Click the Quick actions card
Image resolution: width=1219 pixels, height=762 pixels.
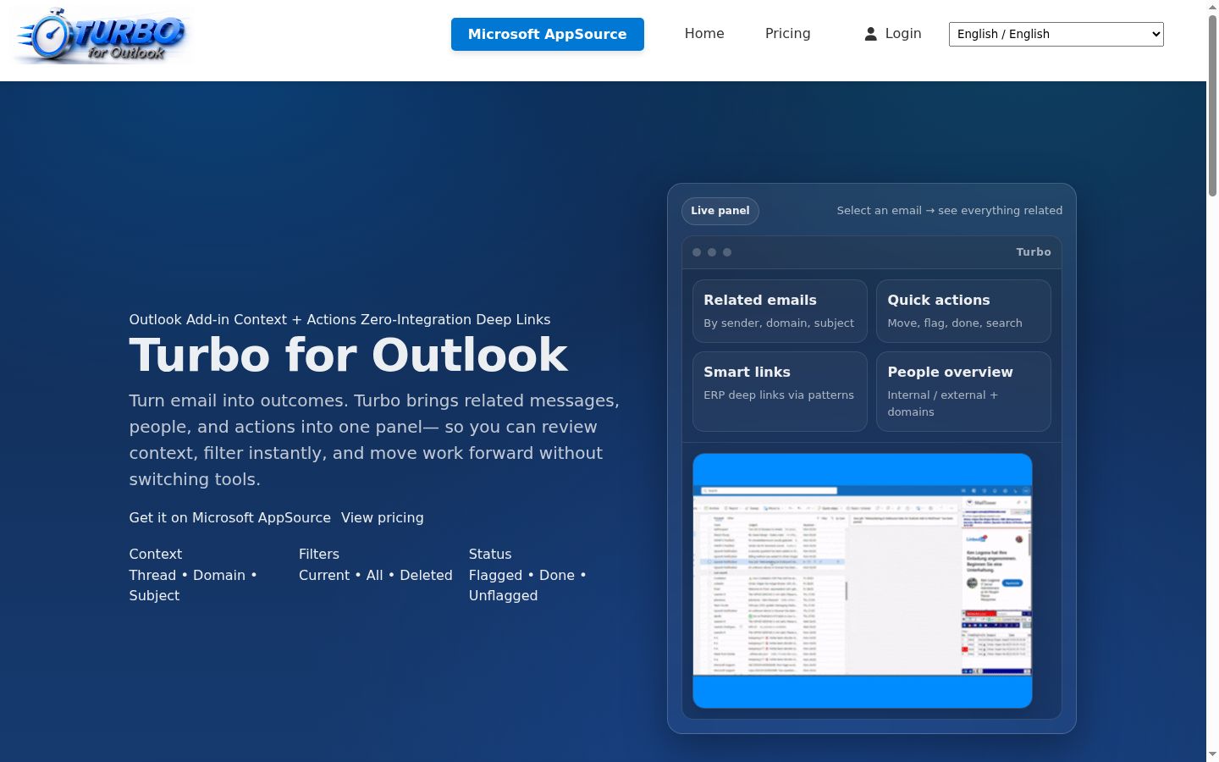pyautogui.click(x=963, y=311)
